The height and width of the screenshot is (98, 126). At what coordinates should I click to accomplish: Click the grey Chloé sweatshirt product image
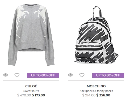pyautogui.click(x=31, y=35)
